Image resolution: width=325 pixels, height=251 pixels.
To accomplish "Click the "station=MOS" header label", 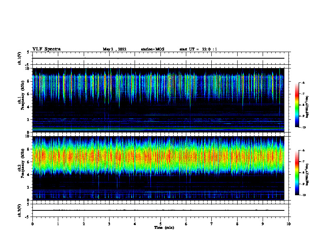I will [153, 49].
